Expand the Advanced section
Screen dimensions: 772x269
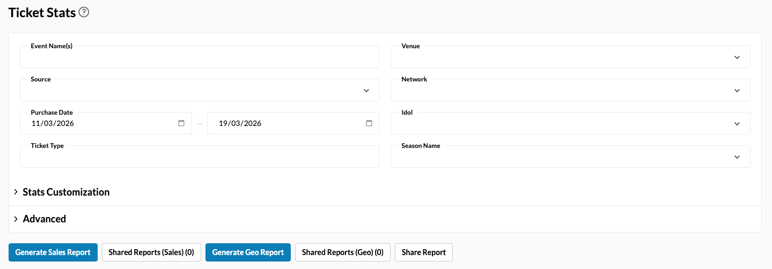coord(44,219)
